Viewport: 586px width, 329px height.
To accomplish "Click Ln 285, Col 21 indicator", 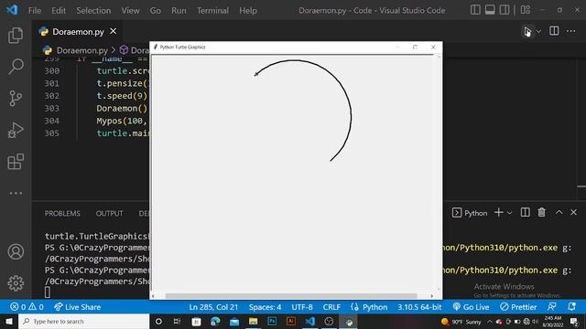I will pos(213,307).
